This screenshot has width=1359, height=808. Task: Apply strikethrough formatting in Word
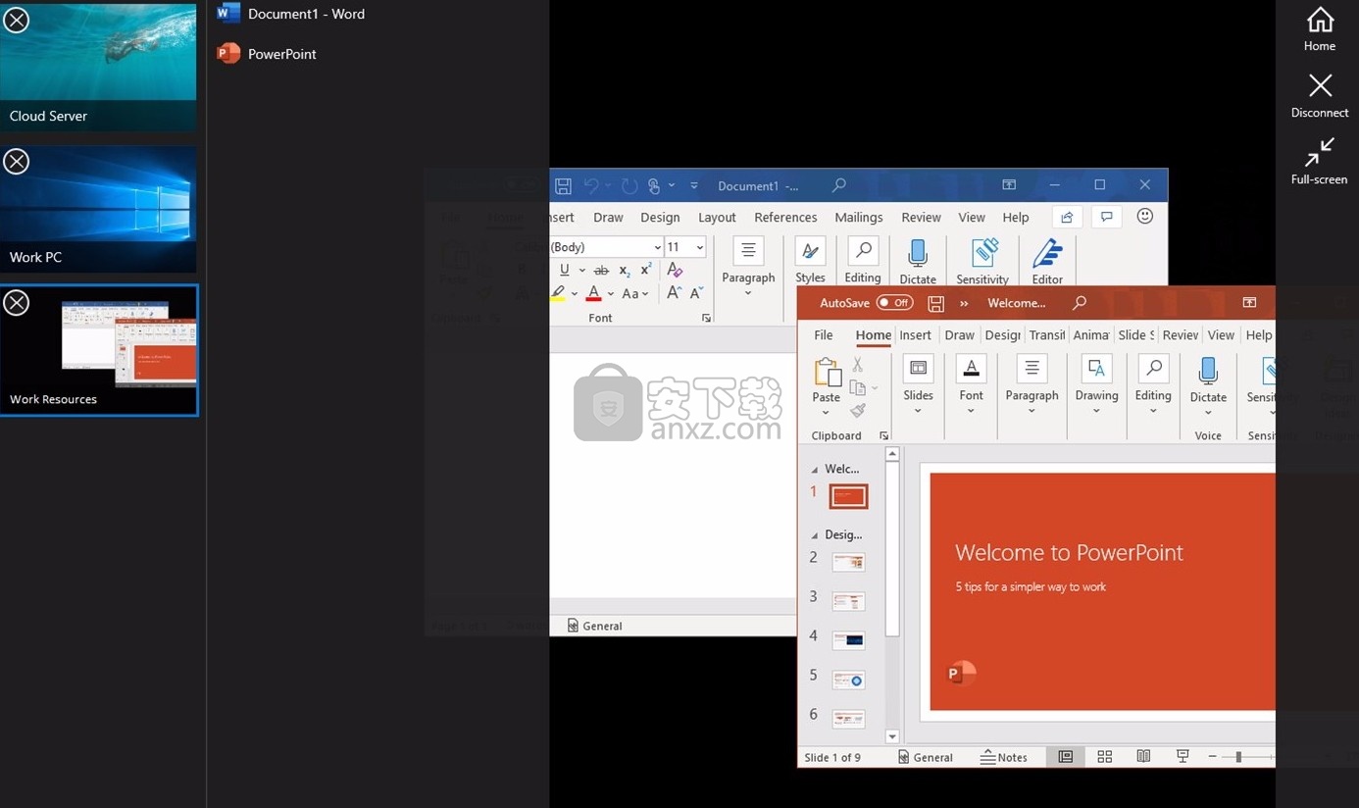click(x=601, y=271)
